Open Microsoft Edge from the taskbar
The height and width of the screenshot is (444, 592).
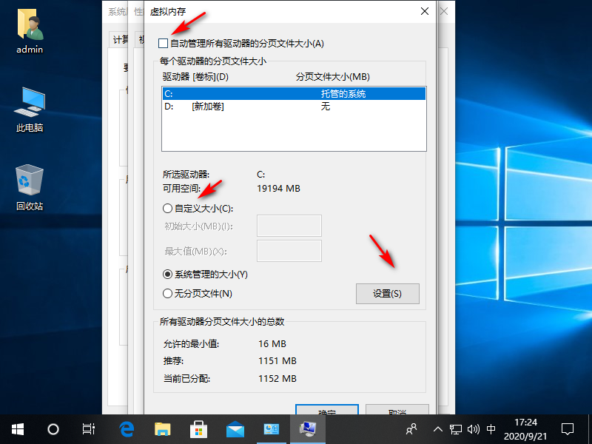[x=126, y=428]
